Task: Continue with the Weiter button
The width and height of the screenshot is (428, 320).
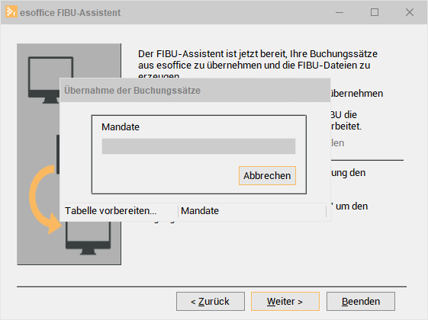Action: (x=285, y=302)
